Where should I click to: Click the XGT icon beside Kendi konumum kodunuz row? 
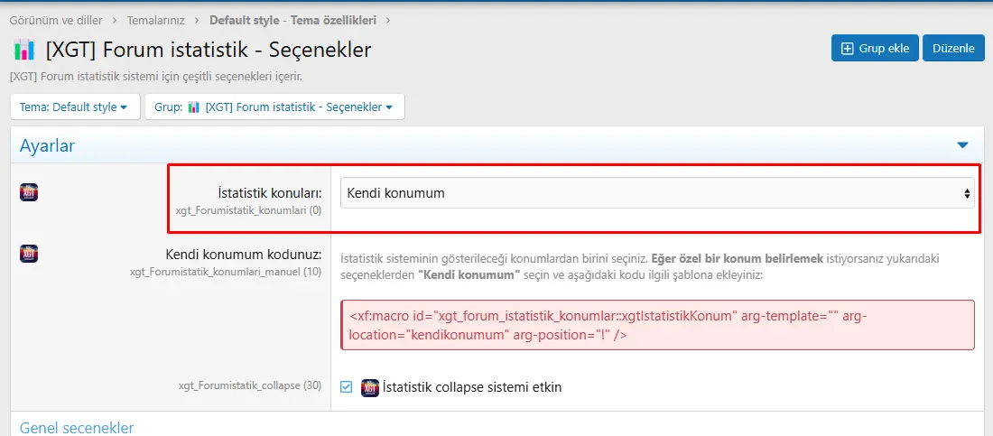point(29,254)
